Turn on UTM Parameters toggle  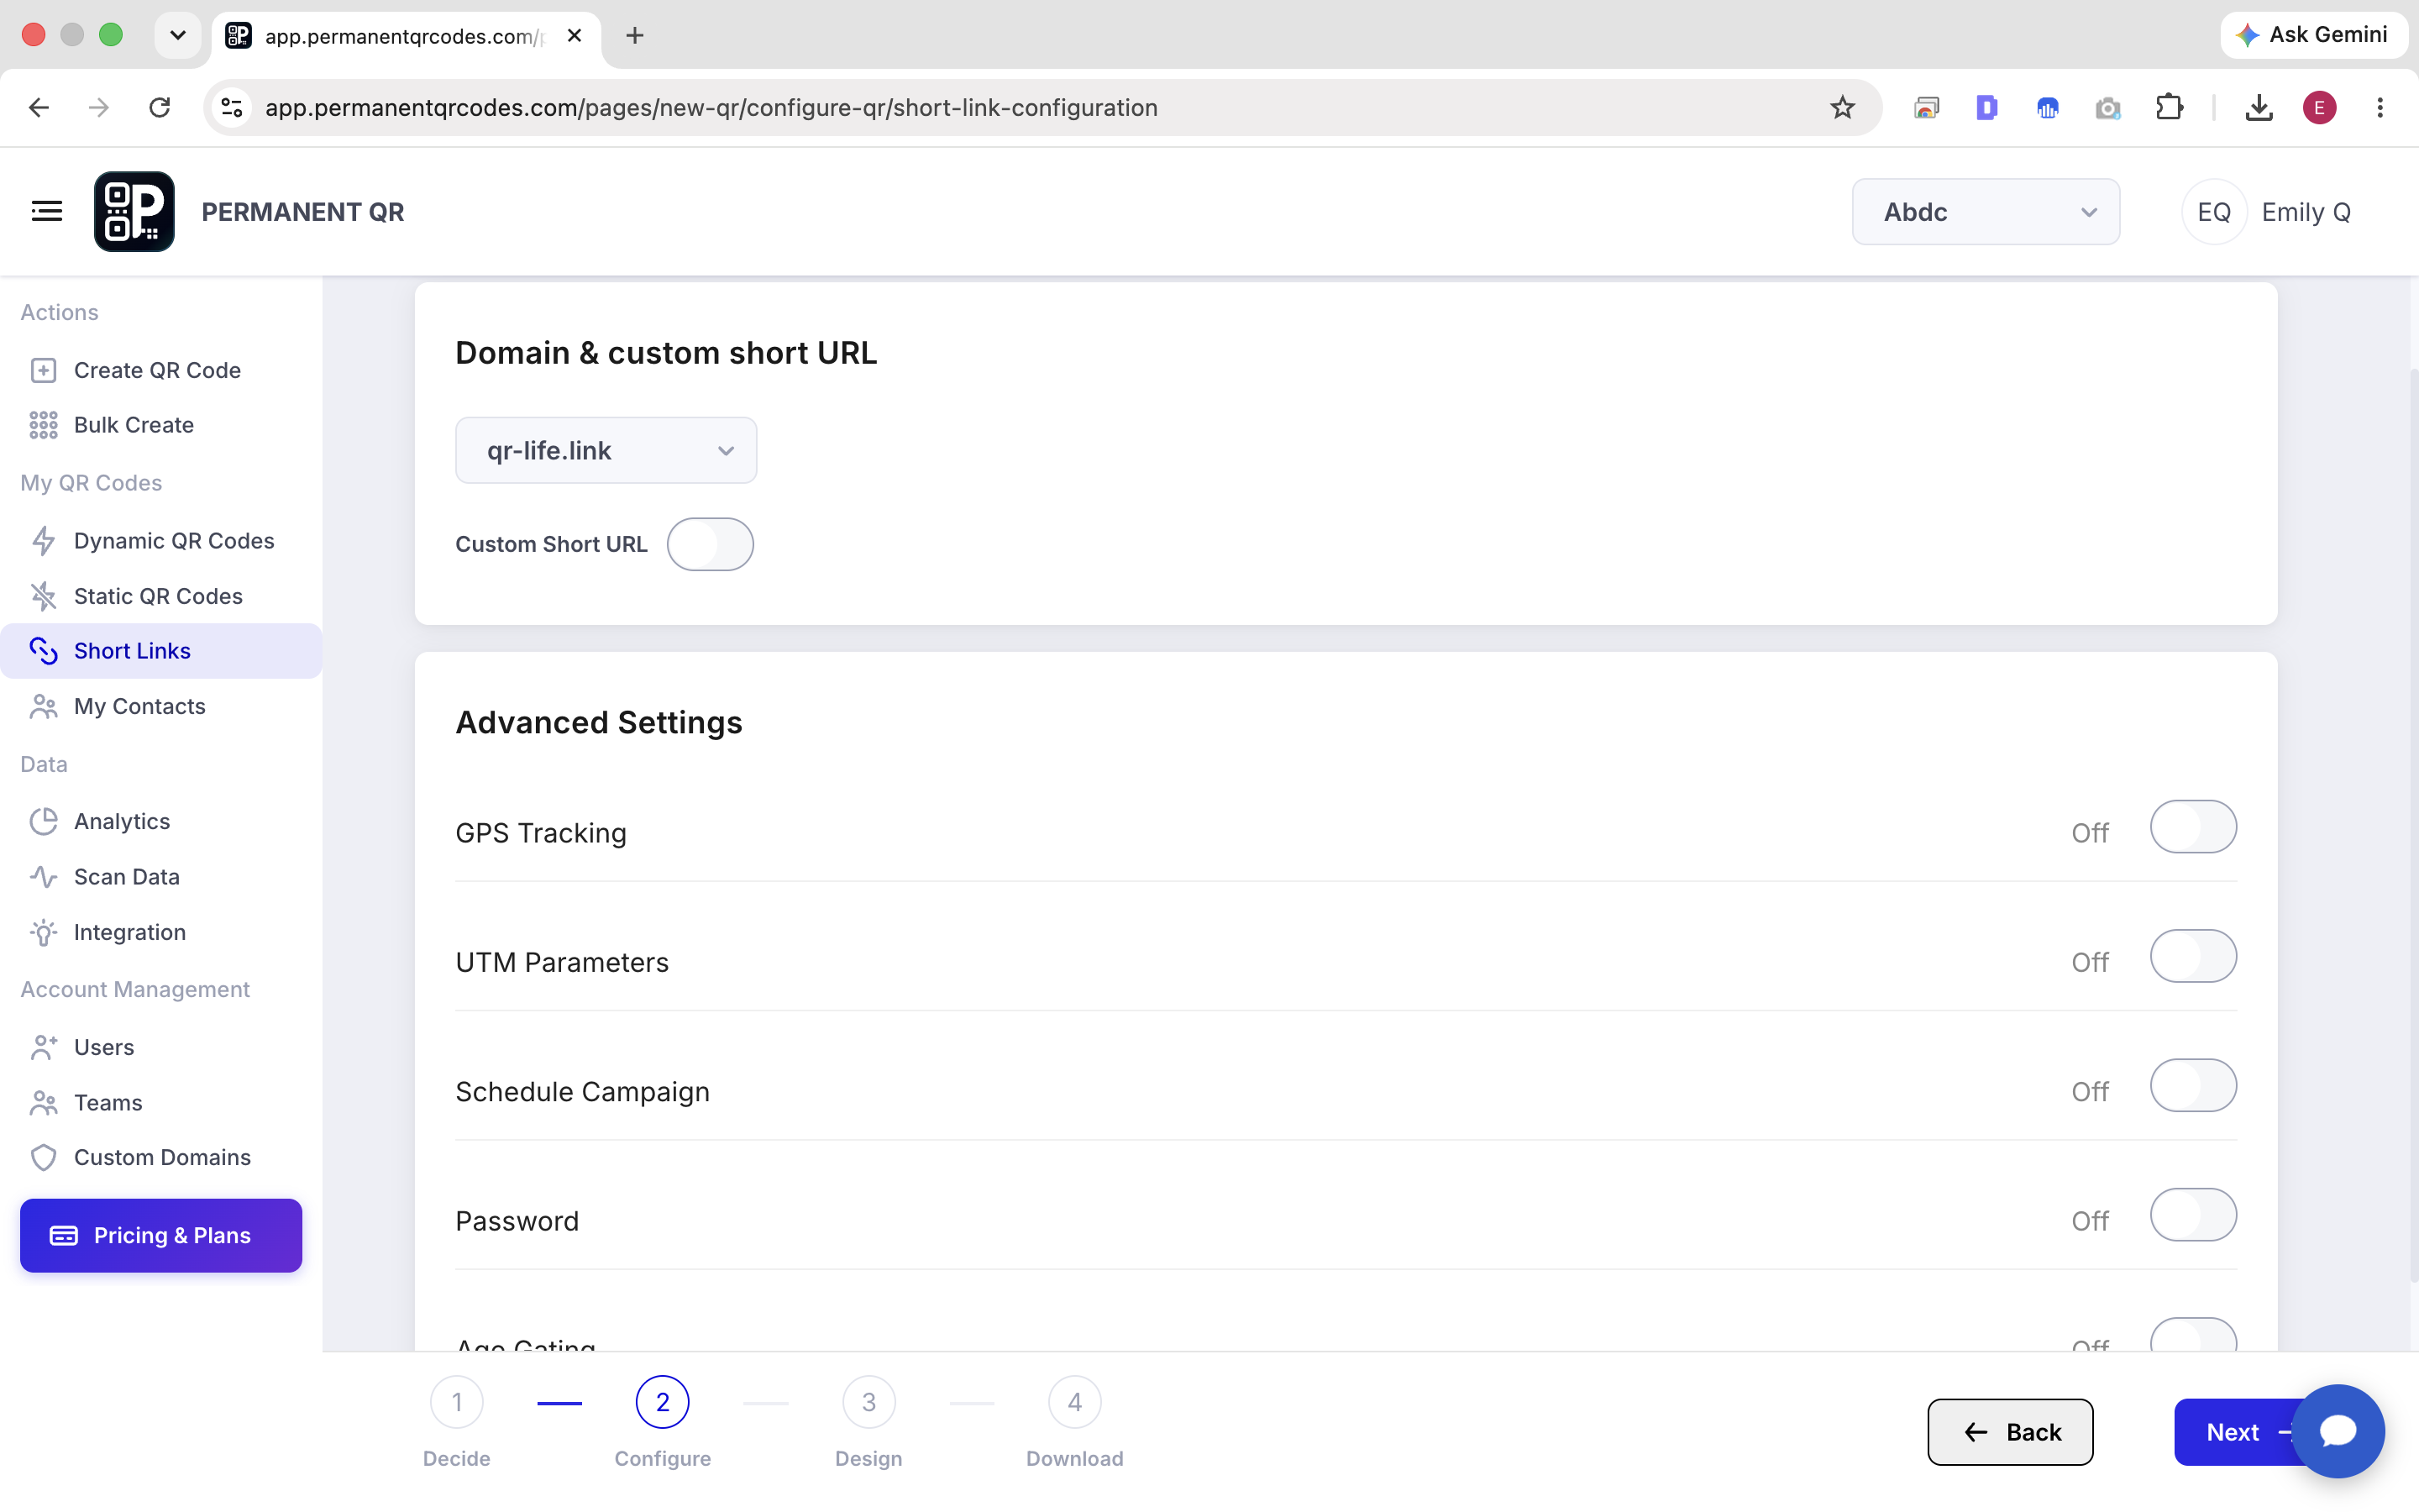(x=2193, y=956)
